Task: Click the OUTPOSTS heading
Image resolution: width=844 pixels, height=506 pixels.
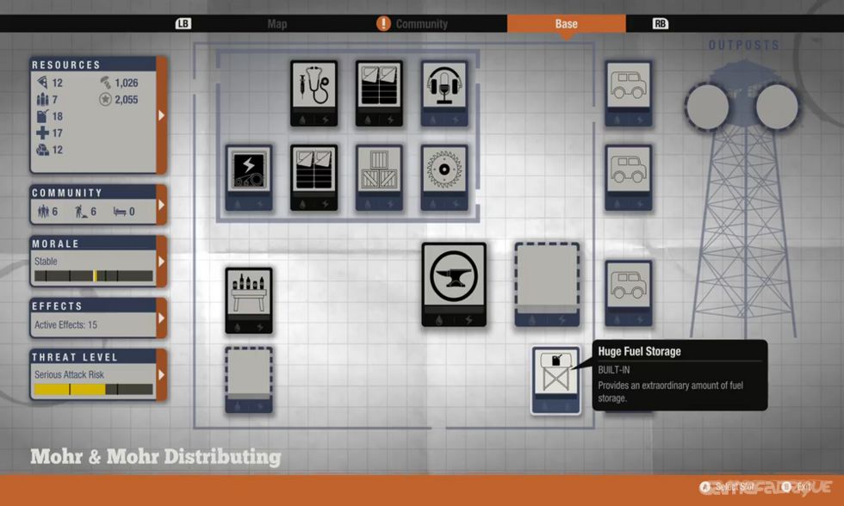Action: pos(744,45)
